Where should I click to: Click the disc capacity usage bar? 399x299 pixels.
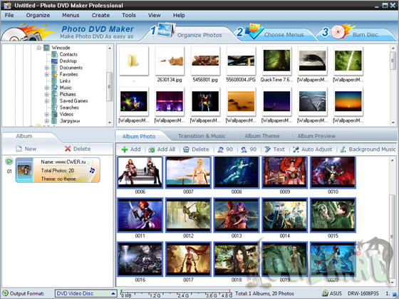pos(176,293)
